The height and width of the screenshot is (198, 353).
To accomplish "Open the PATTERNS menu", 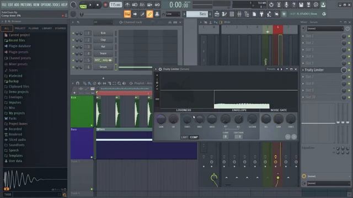I will (26, 4).
